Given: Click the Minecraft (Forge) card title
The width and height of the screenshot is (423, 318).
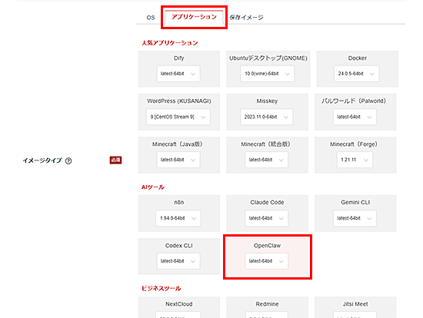Looking at the screenshot, I should tap(354, 144).
